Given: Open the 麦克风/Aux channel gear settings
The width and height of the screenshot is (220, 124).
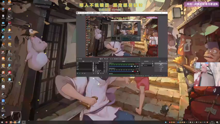Looking at the screenshot, I should (x=138, y=66).
